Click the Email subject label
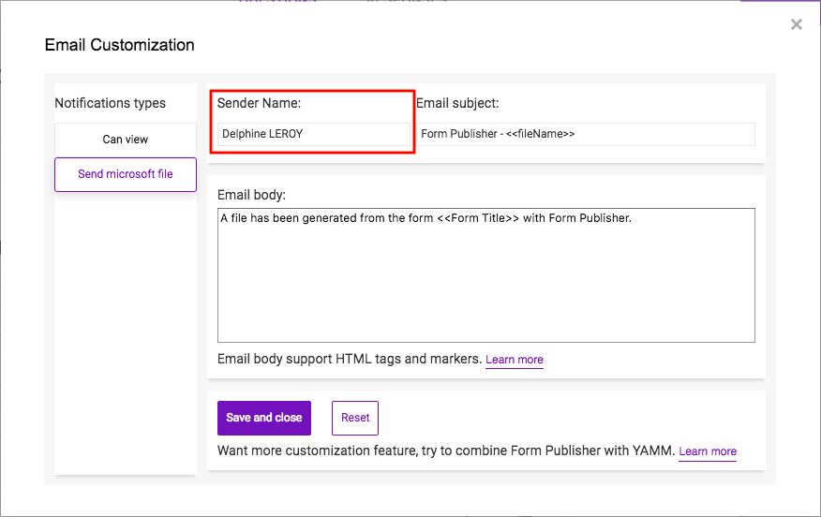 (x=457, y=103)
